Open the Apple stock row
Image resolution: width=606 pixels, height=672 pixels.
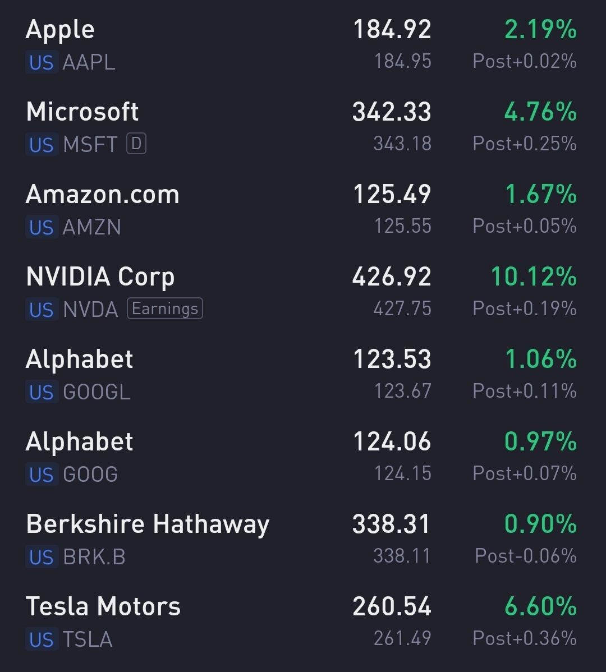[60, 30]
